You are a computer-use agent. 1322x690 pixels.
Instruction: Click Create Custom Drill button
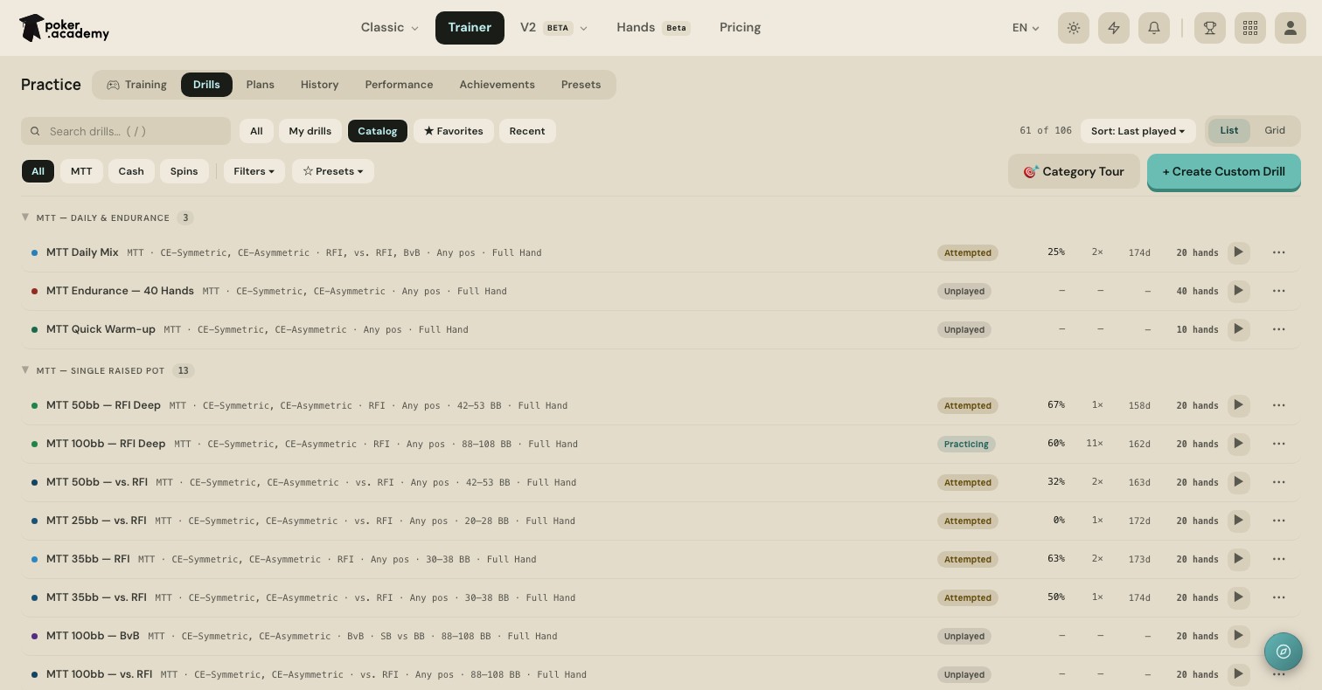coord(1224,171)
